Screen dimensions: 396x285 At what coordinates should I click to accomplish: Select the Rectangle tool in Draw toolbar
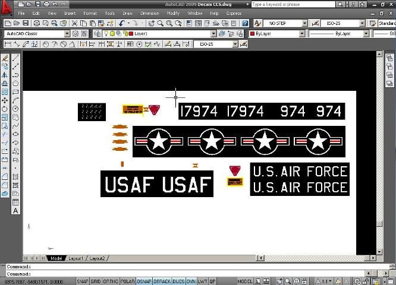(15, 92)
